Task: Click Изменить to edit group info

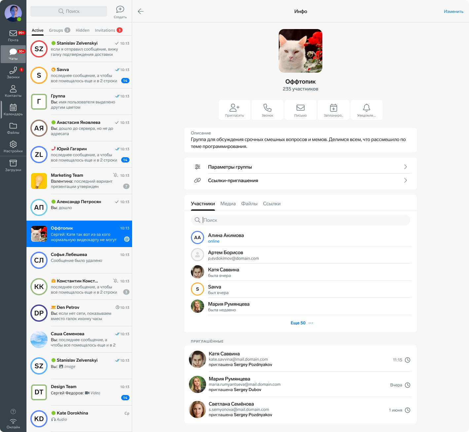Action: [x=453, y=12]
